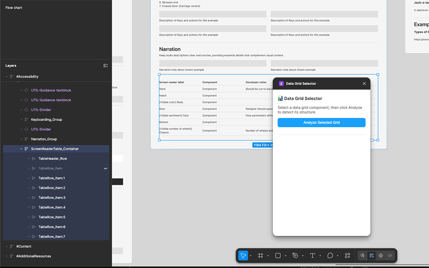Select the #Accessibility layer name

(x=27, y=77)
